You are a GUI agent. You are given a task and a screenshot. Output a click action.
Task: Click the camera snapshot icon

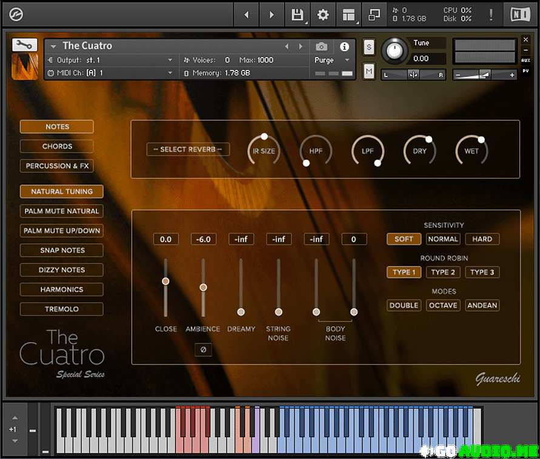[x=322, y=47]
